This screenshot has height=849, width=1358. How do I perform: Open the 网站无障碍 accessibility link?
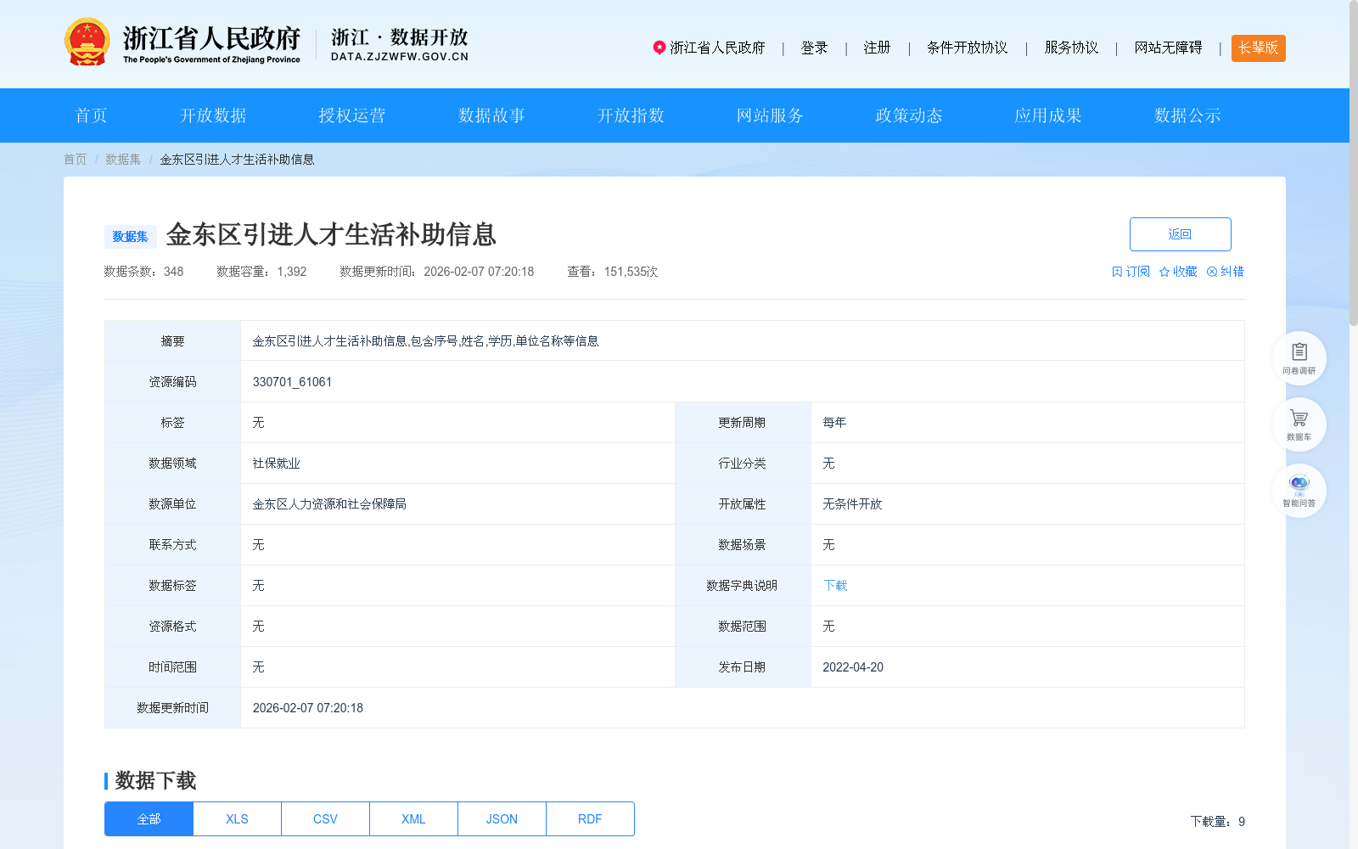[x=1168, y=48]
